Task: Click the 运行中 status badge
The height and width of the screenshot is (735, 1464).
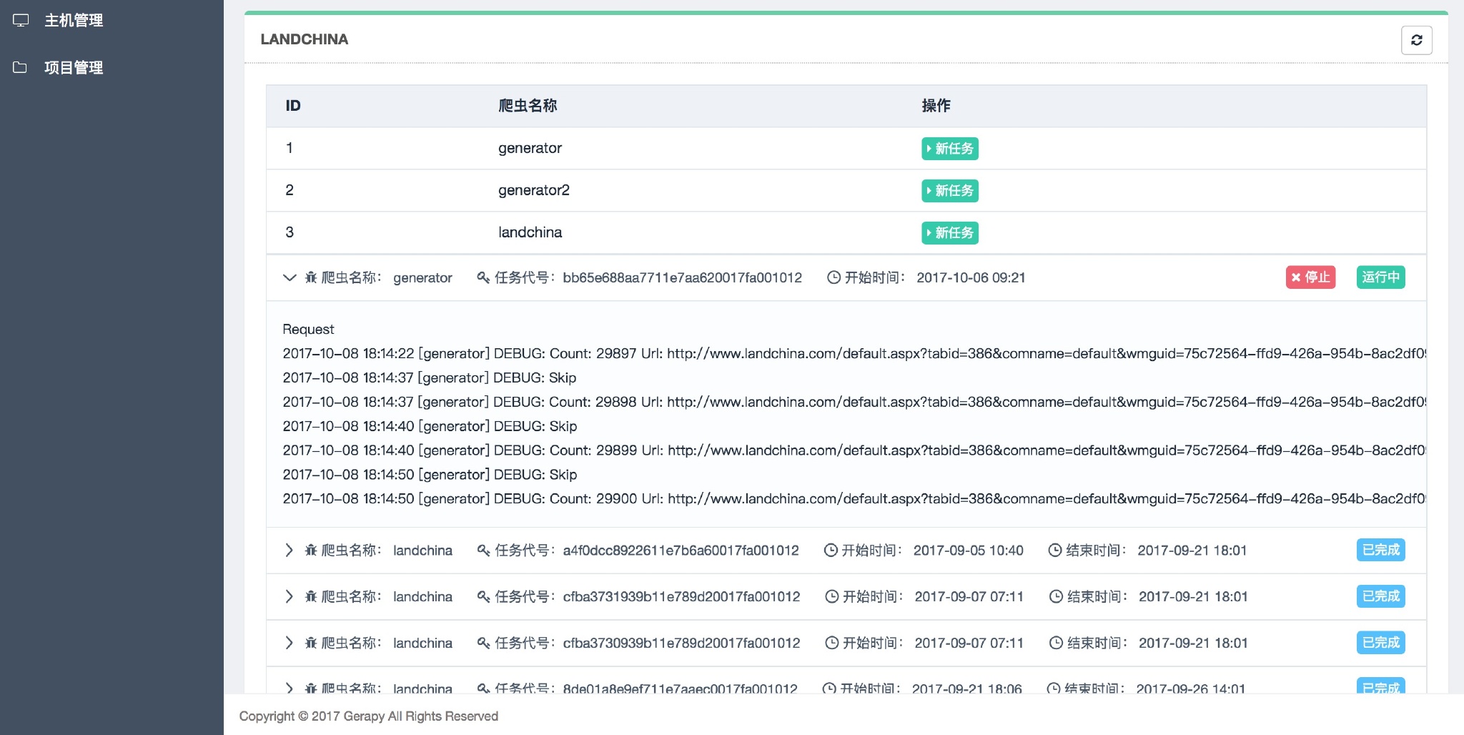Action: point(1380,277)
